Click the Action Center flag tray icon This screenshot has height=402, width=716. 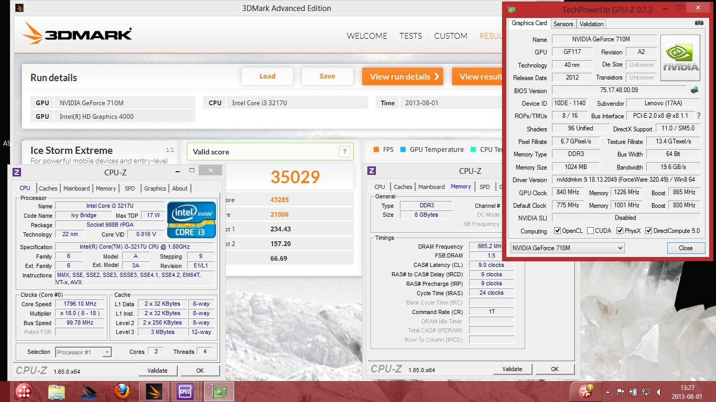[621, 392]
